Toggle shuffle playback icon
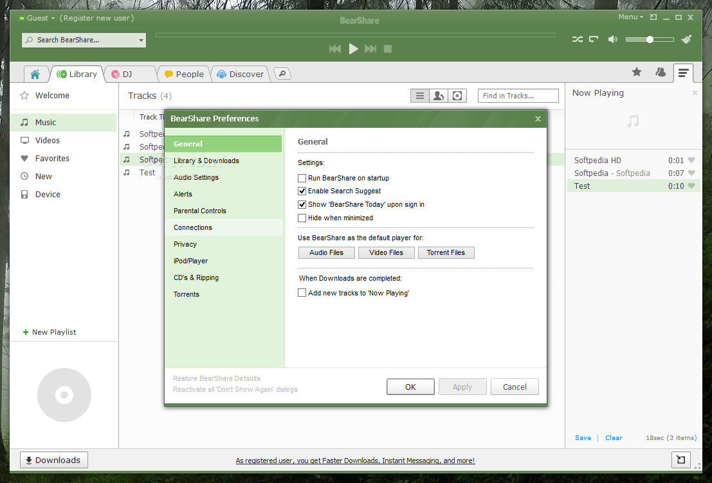This screenshot has width=712, height=483. point(577,39)
